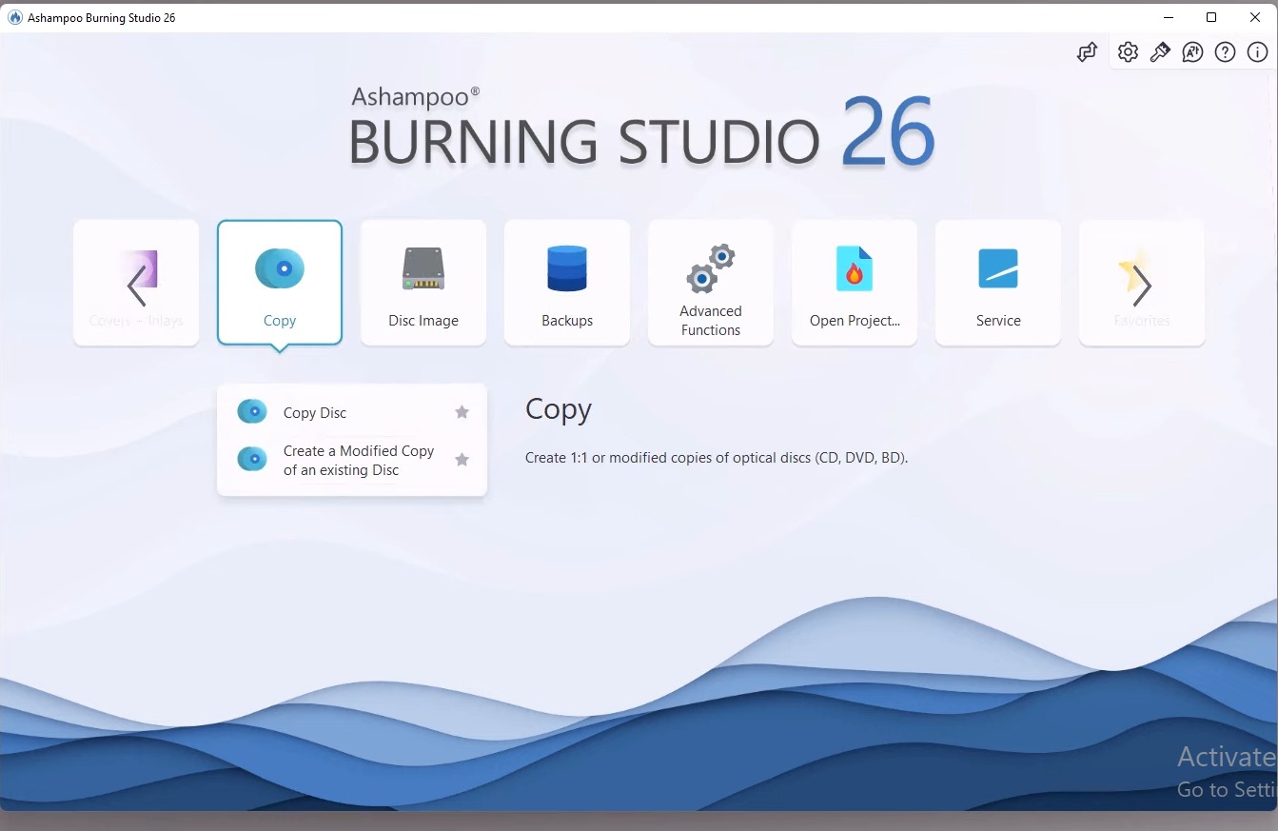The height and width of the screenshot is (831, 1278).
Task: Click the Copy heading text
Action: pos(559,409)
